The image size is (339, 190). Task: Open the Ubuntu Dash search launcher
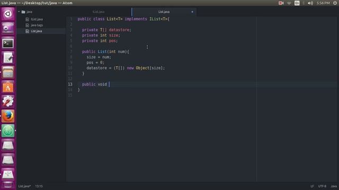[8, 14]
